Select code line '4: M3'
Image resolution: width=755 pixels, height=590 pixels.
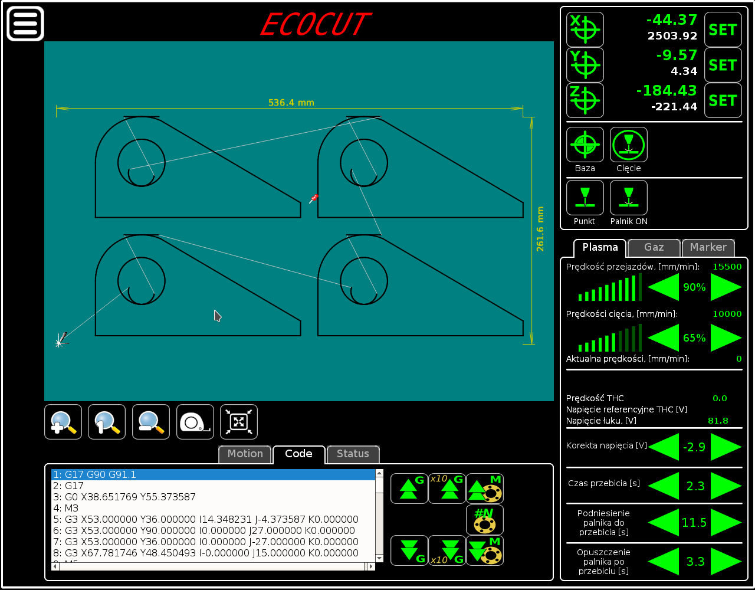[x=214, y=508]
